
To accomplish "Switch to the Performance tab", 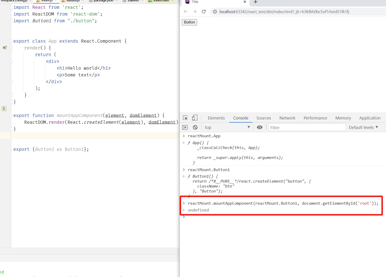I will pos(315,118).
